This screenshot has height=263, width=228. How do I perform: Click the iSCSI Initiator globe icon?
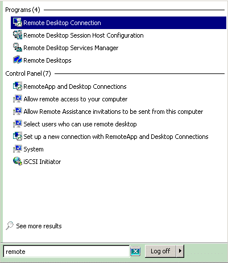(18, 162)
